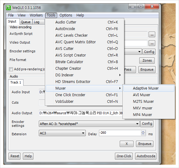Click audio encoder Config button
This screenshot has height=168, width=179.
pos(147,124)
